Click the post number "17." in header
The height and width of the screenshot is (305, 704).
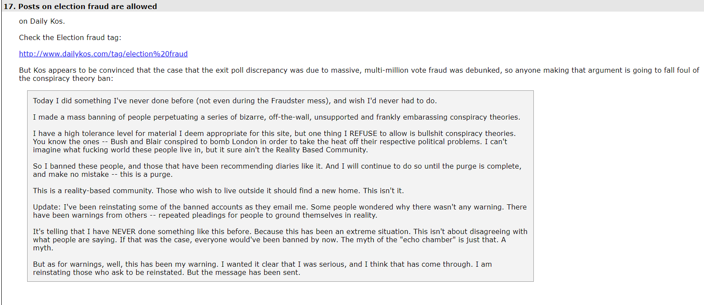click(x=10, y=6)
